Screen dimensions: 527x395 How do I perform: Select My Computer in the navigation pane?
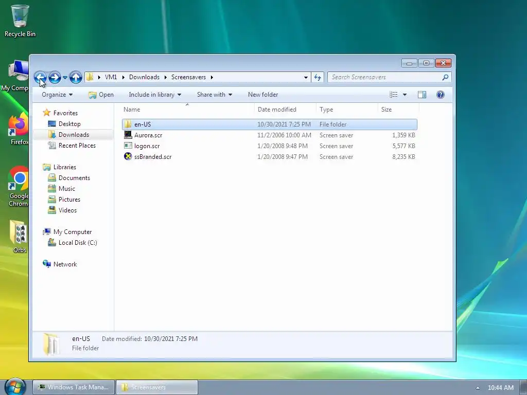72,232
